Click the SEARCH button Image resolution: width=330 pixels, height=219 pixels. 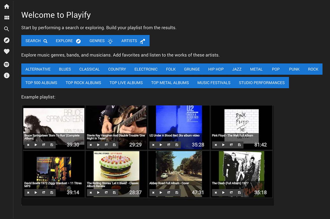36,41
